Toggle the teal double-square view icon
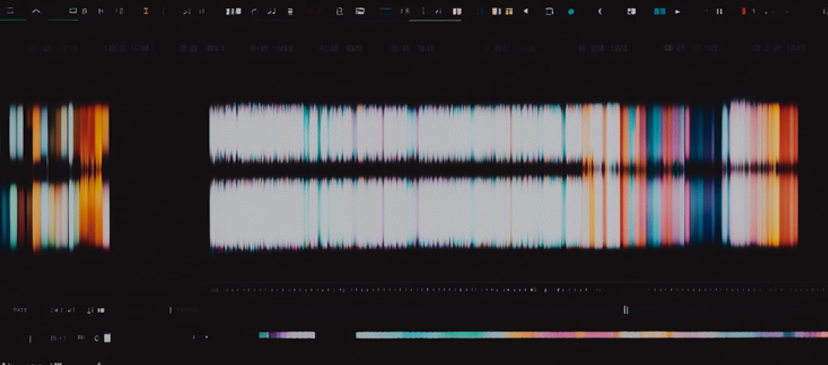Viewport: 828px width, 365px height. [x=660, y=11]
